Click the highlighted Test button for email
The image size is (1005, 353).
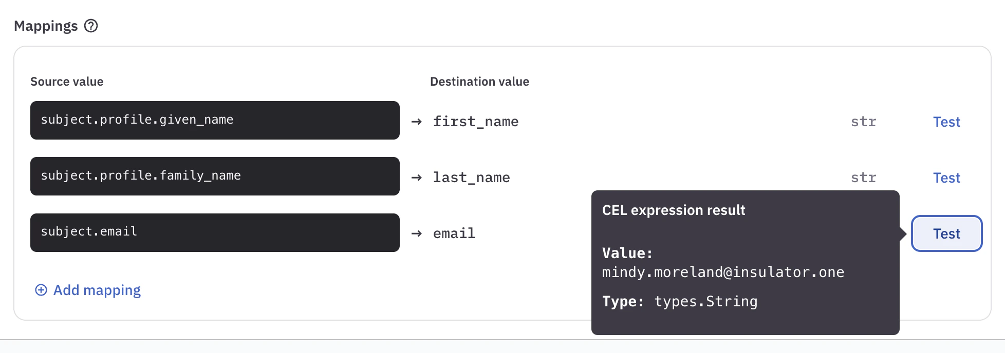946,233
